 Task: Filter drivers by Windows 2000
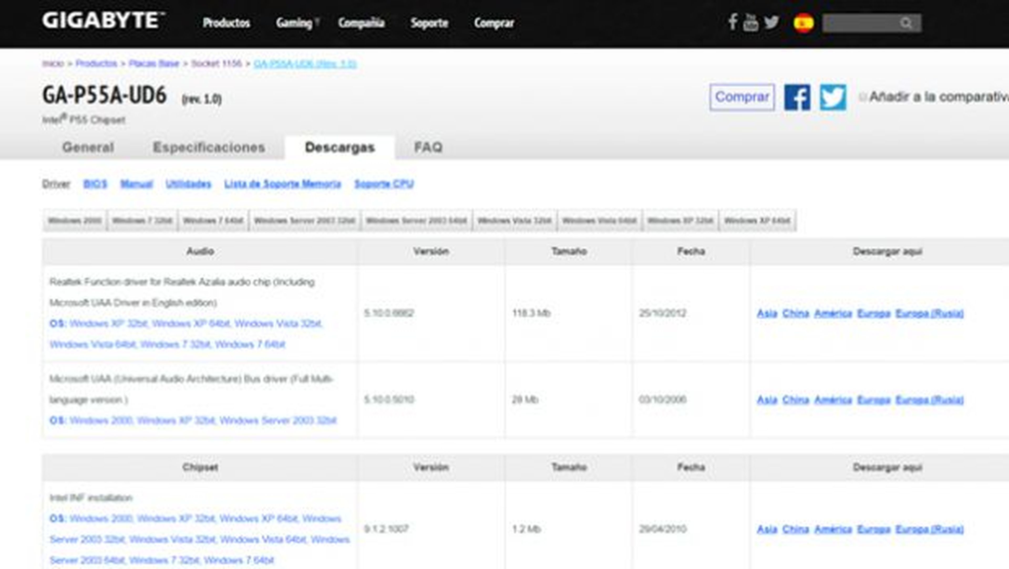pos(74,220)
